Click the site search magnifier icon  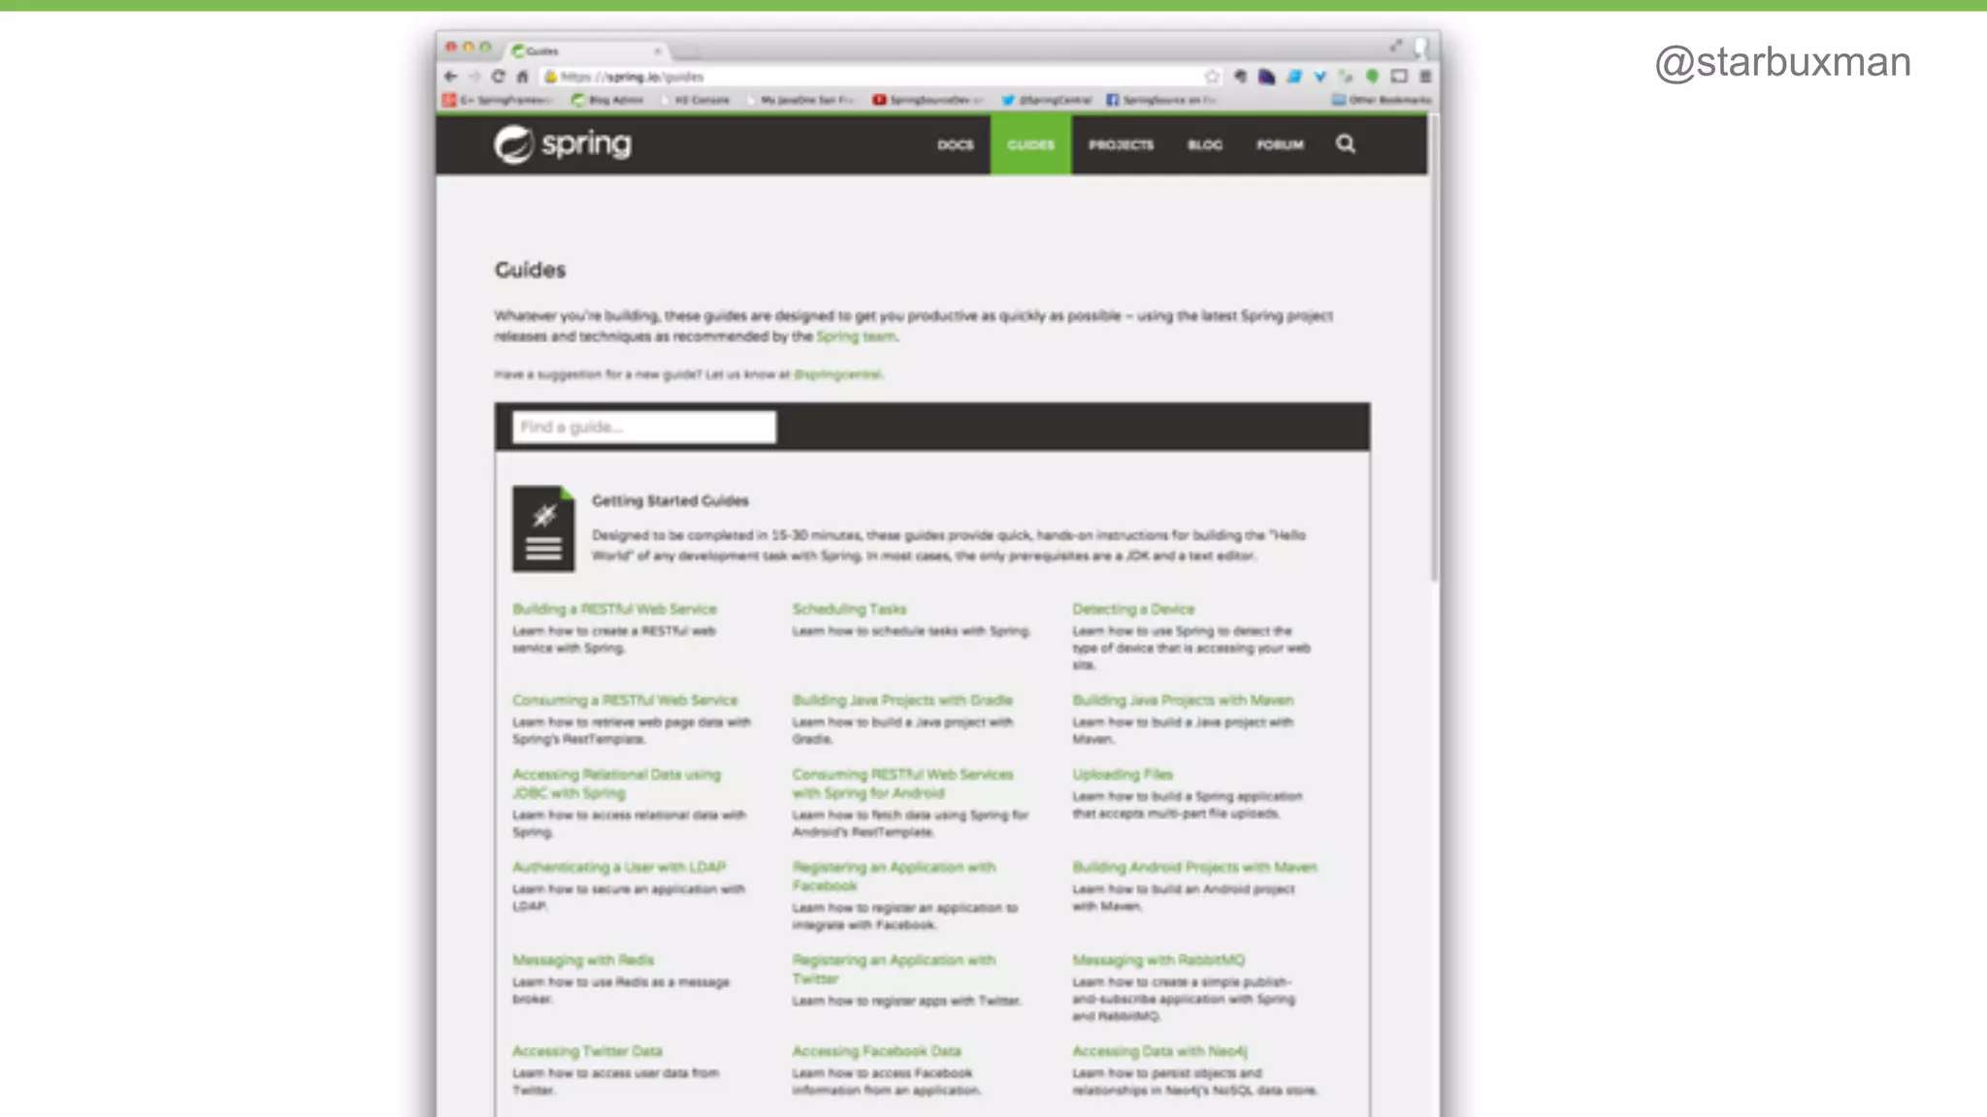point(1345,144)
